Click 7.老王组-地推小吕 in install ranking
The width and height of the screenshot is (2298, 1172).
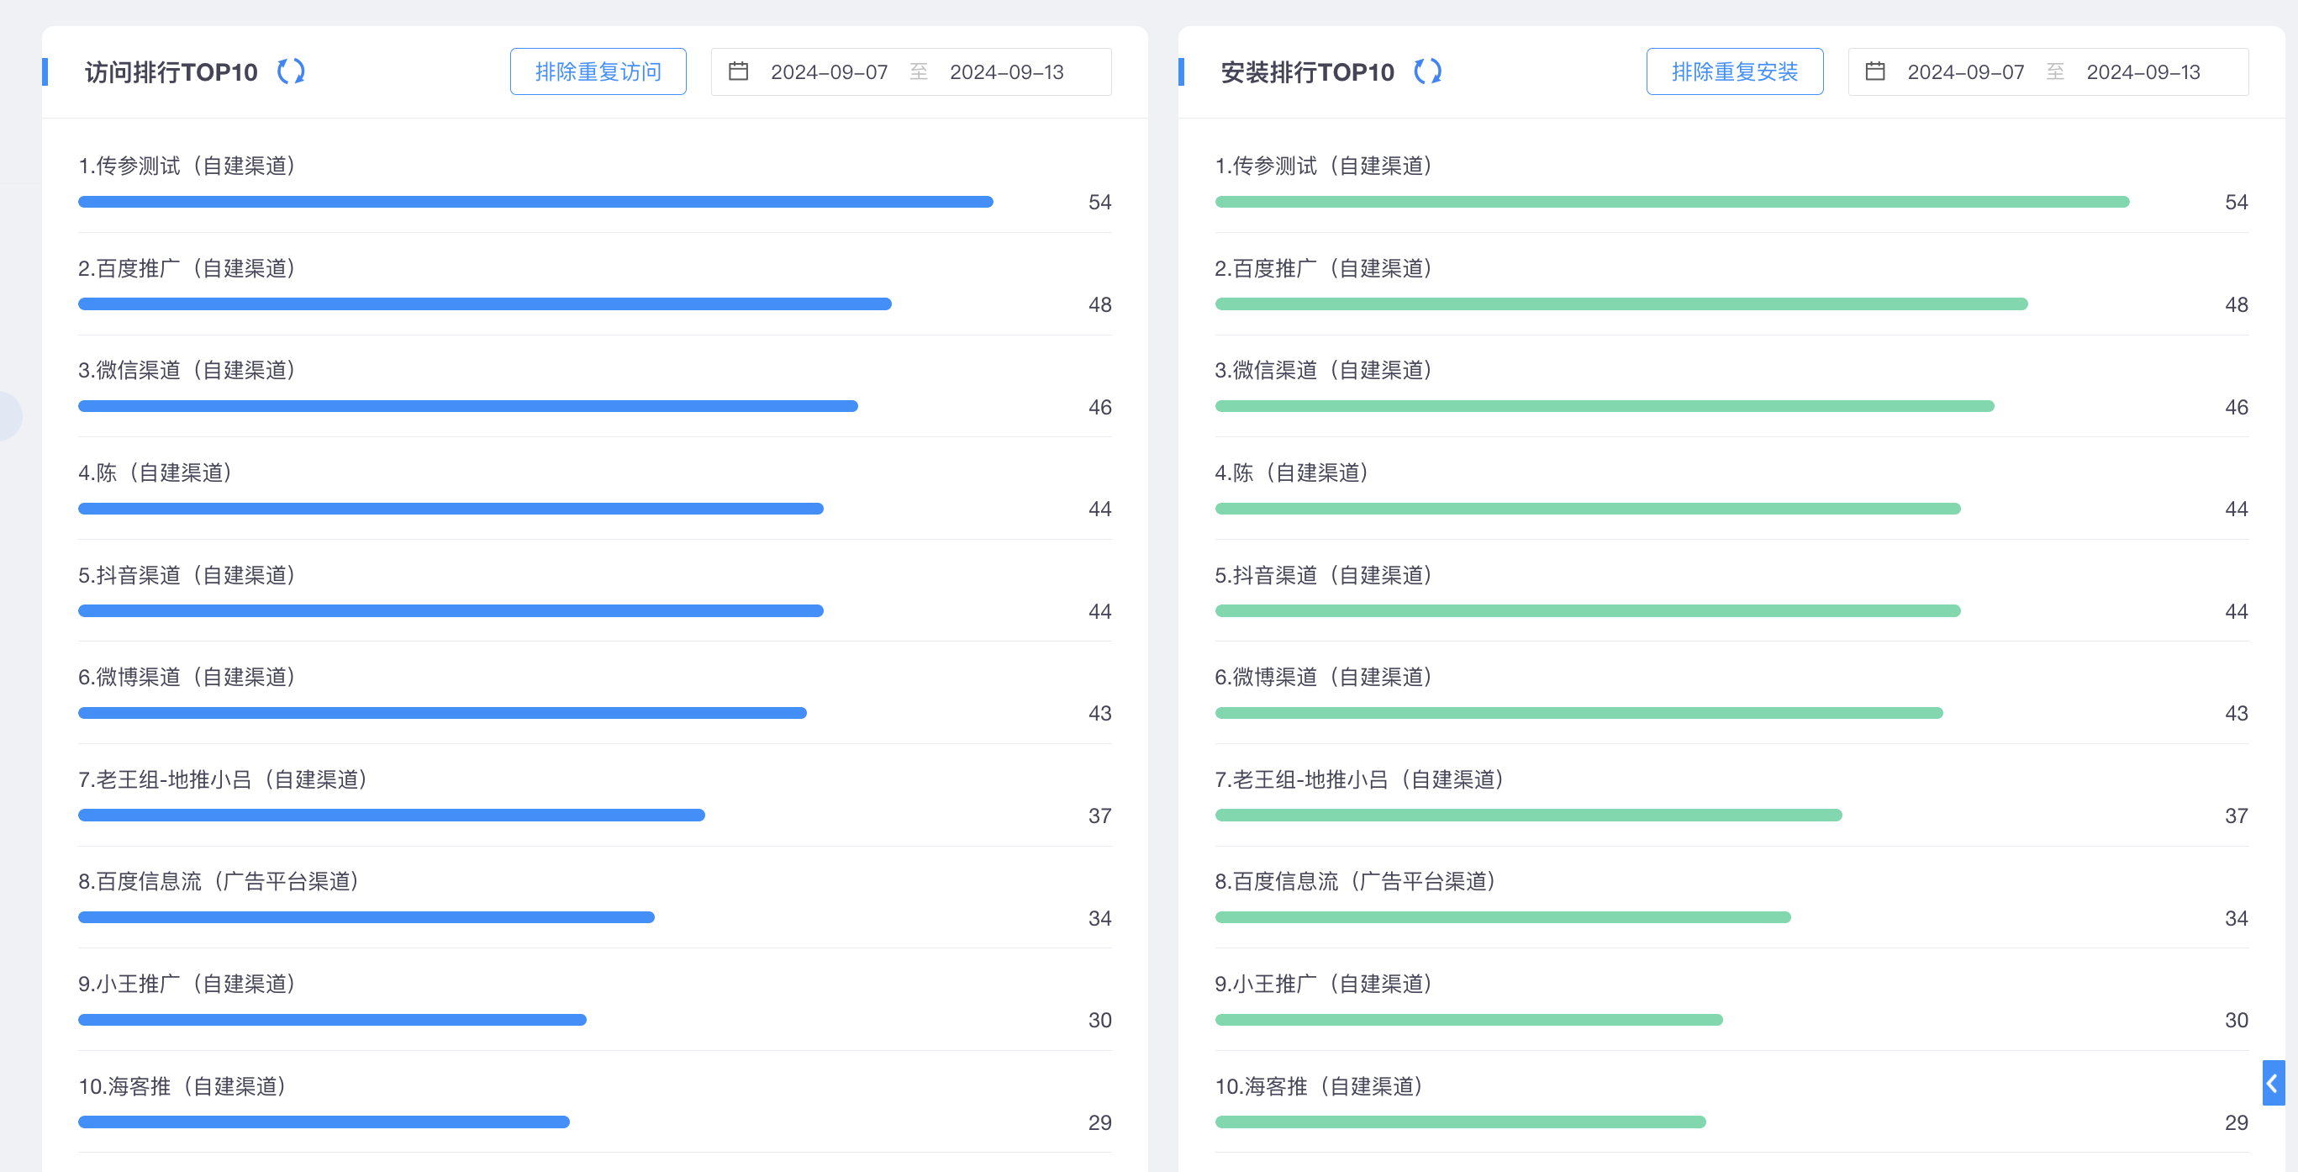pyautogui.click(x=1303, y=780)
